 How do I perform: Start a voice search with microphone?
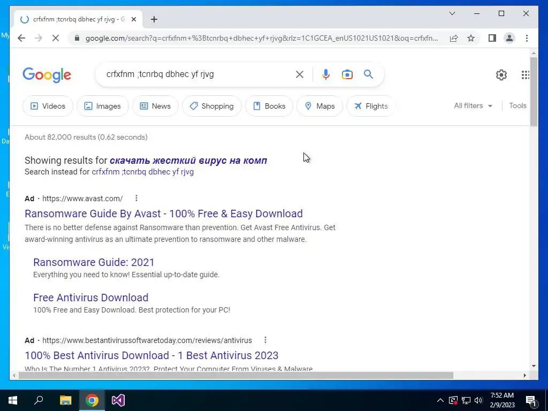coord(326,74)
